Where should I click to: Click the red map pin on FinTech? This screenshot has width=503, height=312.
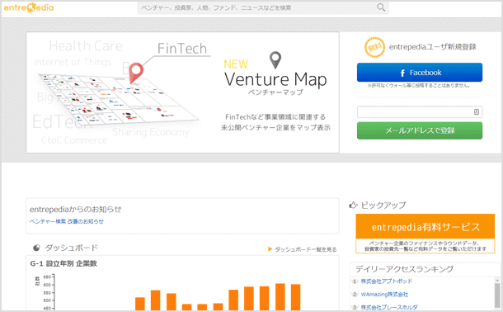[x=136, y=73]
